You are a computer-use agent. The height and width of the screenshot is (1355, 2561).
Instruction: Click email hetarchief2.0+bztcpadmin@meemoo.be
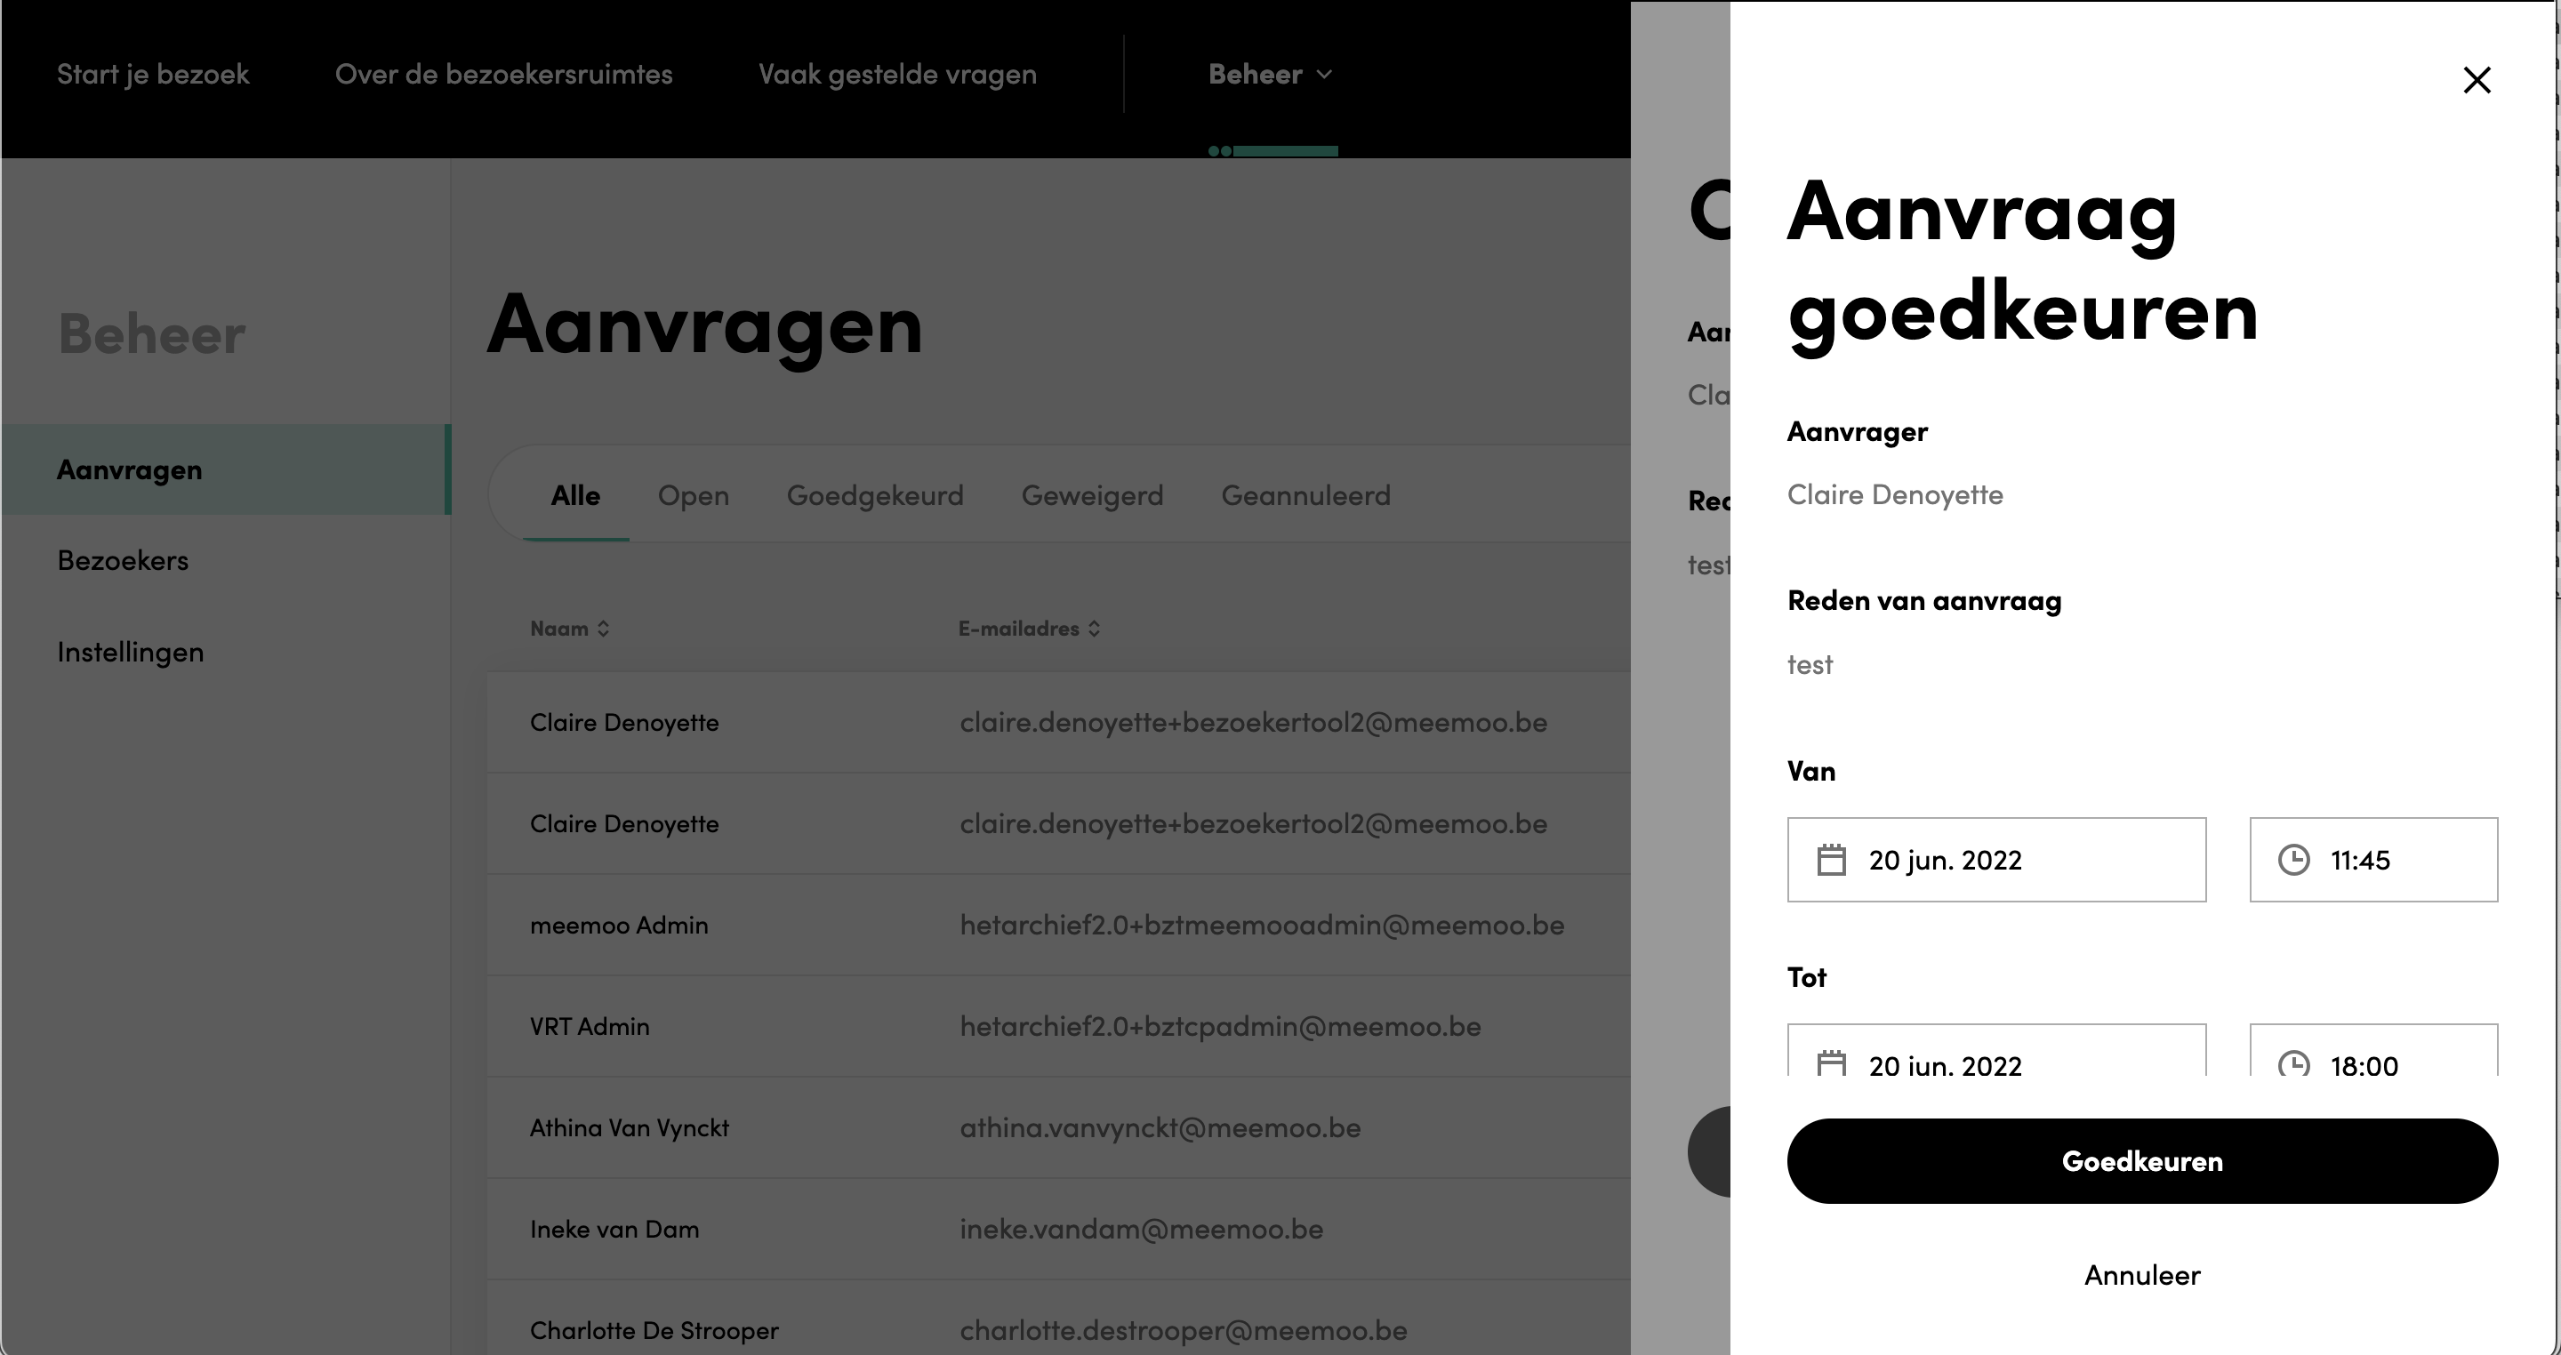(1220, 1027)
